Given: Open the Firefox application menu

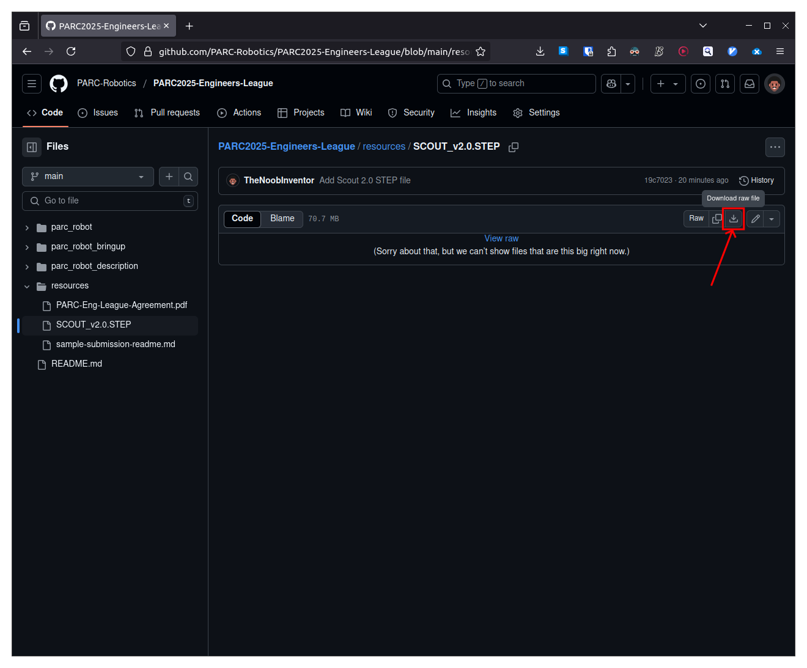Looking at the screenshot, I should (x=780, y=51).
